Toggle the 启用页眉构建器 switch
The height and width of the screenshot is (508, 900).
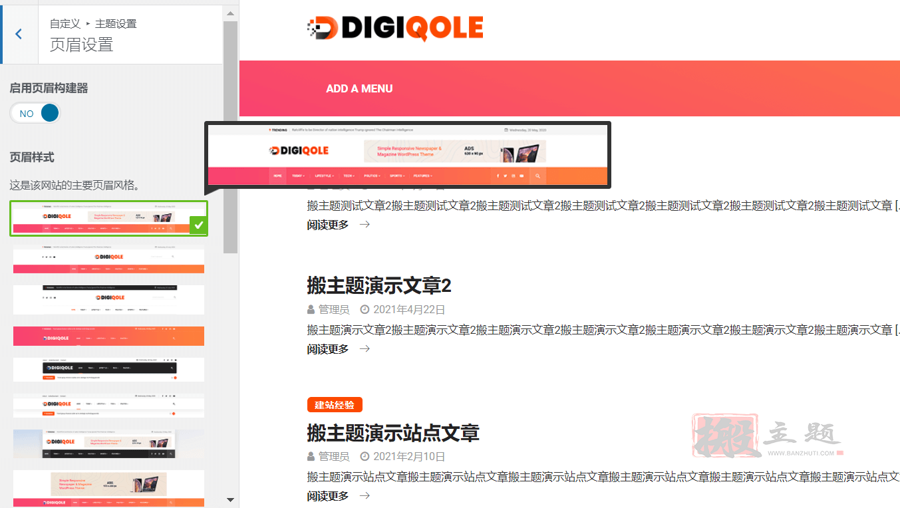35,113
